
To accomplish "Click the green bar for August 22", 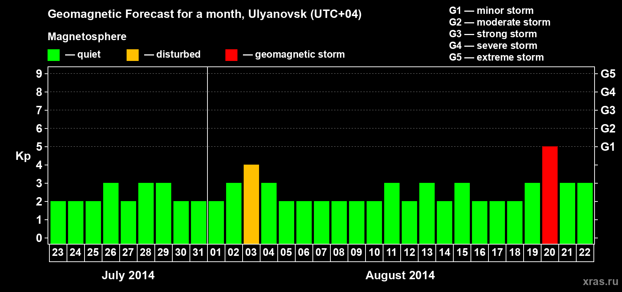I will click(585, 213).
